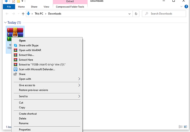Expand the address bar history dropdown
190x132 pixels.
pyautogui.click(x=130, y=14)
